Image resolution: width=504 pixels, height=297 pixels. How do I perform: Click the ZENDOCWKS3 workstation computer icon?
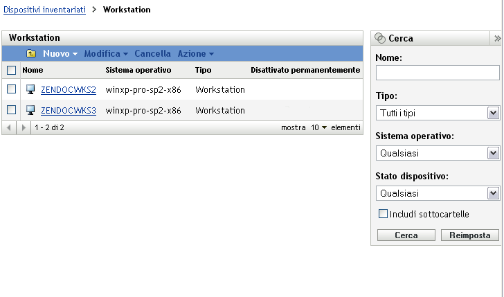tap(30, 111)
